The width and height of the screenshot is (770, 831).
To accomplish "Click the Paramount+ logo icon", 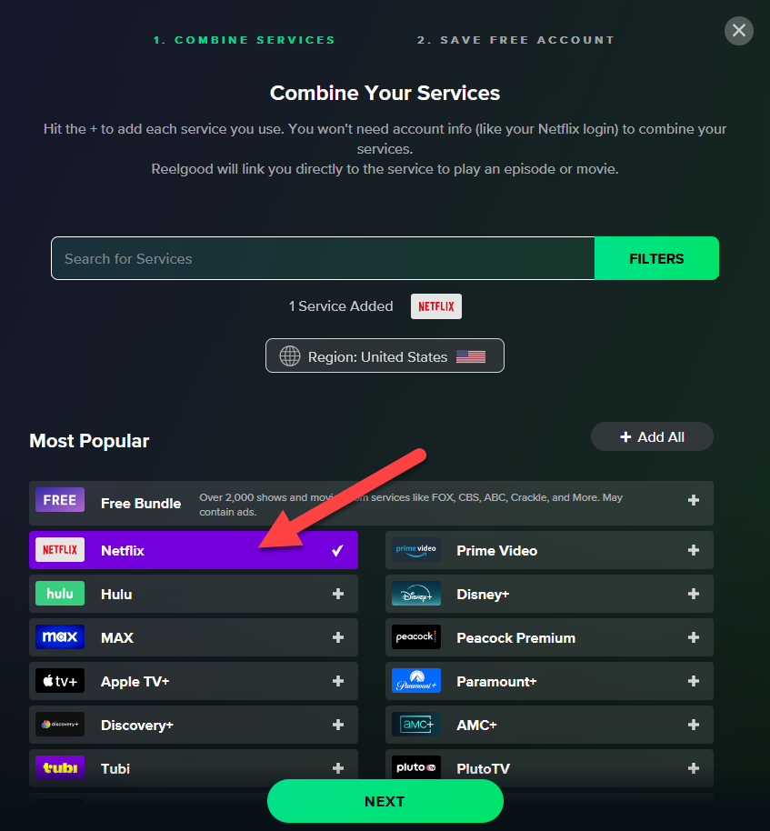I will (x=416, y=681).
